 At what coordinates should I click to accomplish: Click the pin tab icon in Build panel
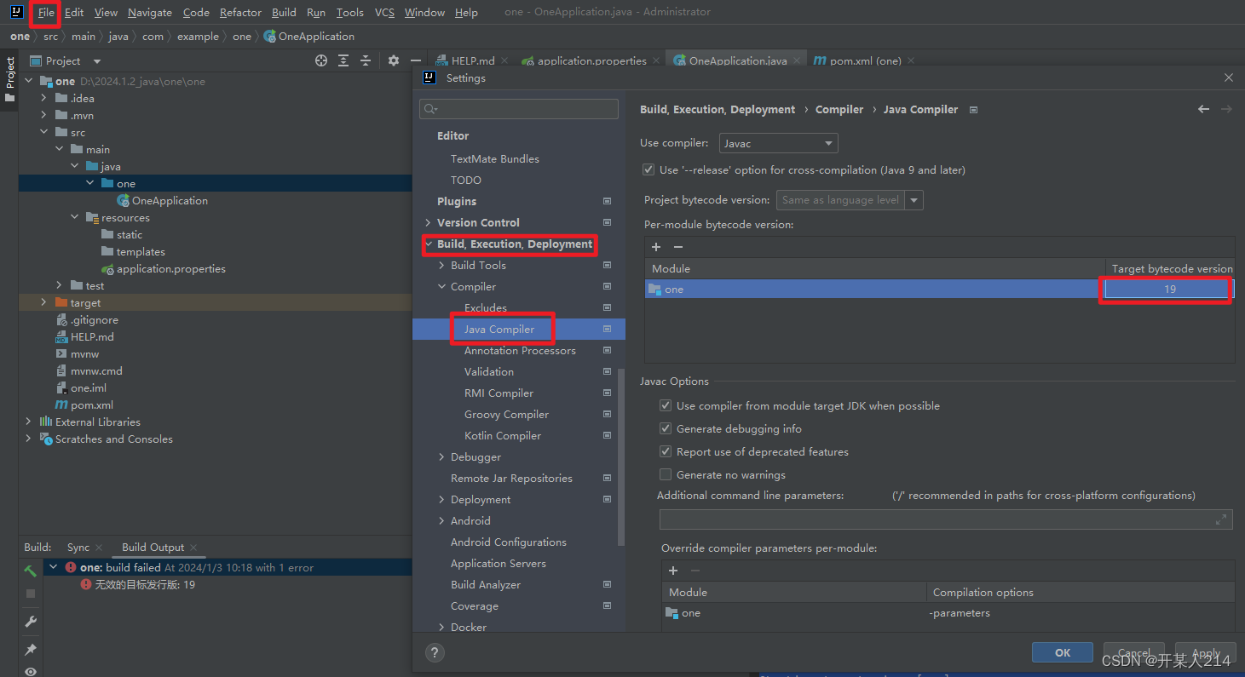(x=31, y=650)
